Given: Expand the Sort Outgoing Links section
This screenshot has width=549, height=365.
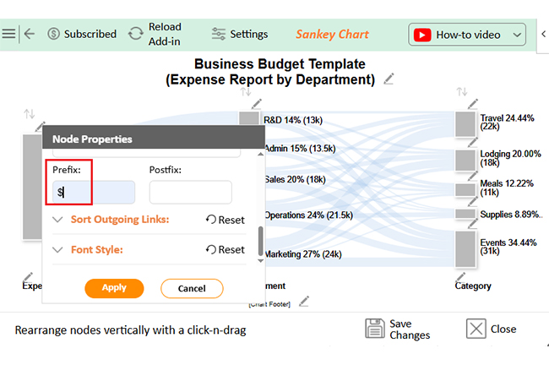Looking at the screenshot, I should 57,220.
